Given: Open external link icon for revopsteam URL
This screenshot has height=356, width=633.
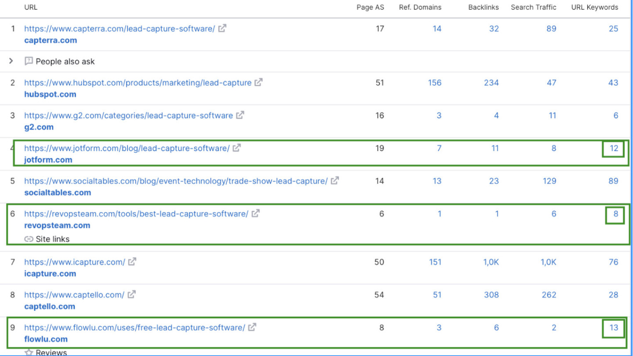Looking at the screenshot, I should click(255, 213).
